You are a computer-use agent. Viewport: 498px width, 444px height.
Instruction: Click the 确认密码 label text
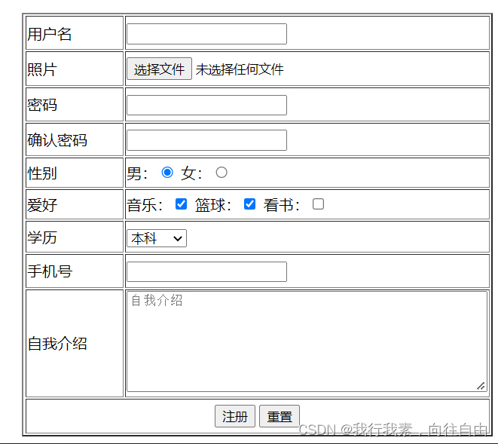pos(57,140)
